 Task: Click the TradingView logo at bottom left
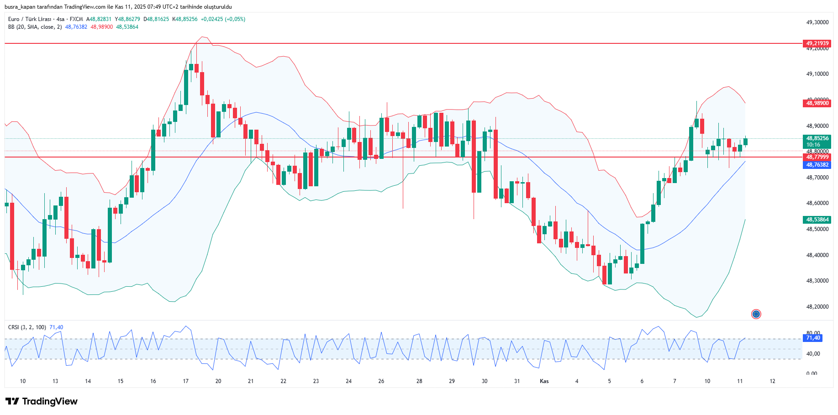click(x=42, y=401)
